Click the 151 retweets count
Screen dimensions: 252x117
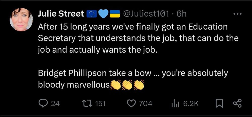tap(100, 104)
